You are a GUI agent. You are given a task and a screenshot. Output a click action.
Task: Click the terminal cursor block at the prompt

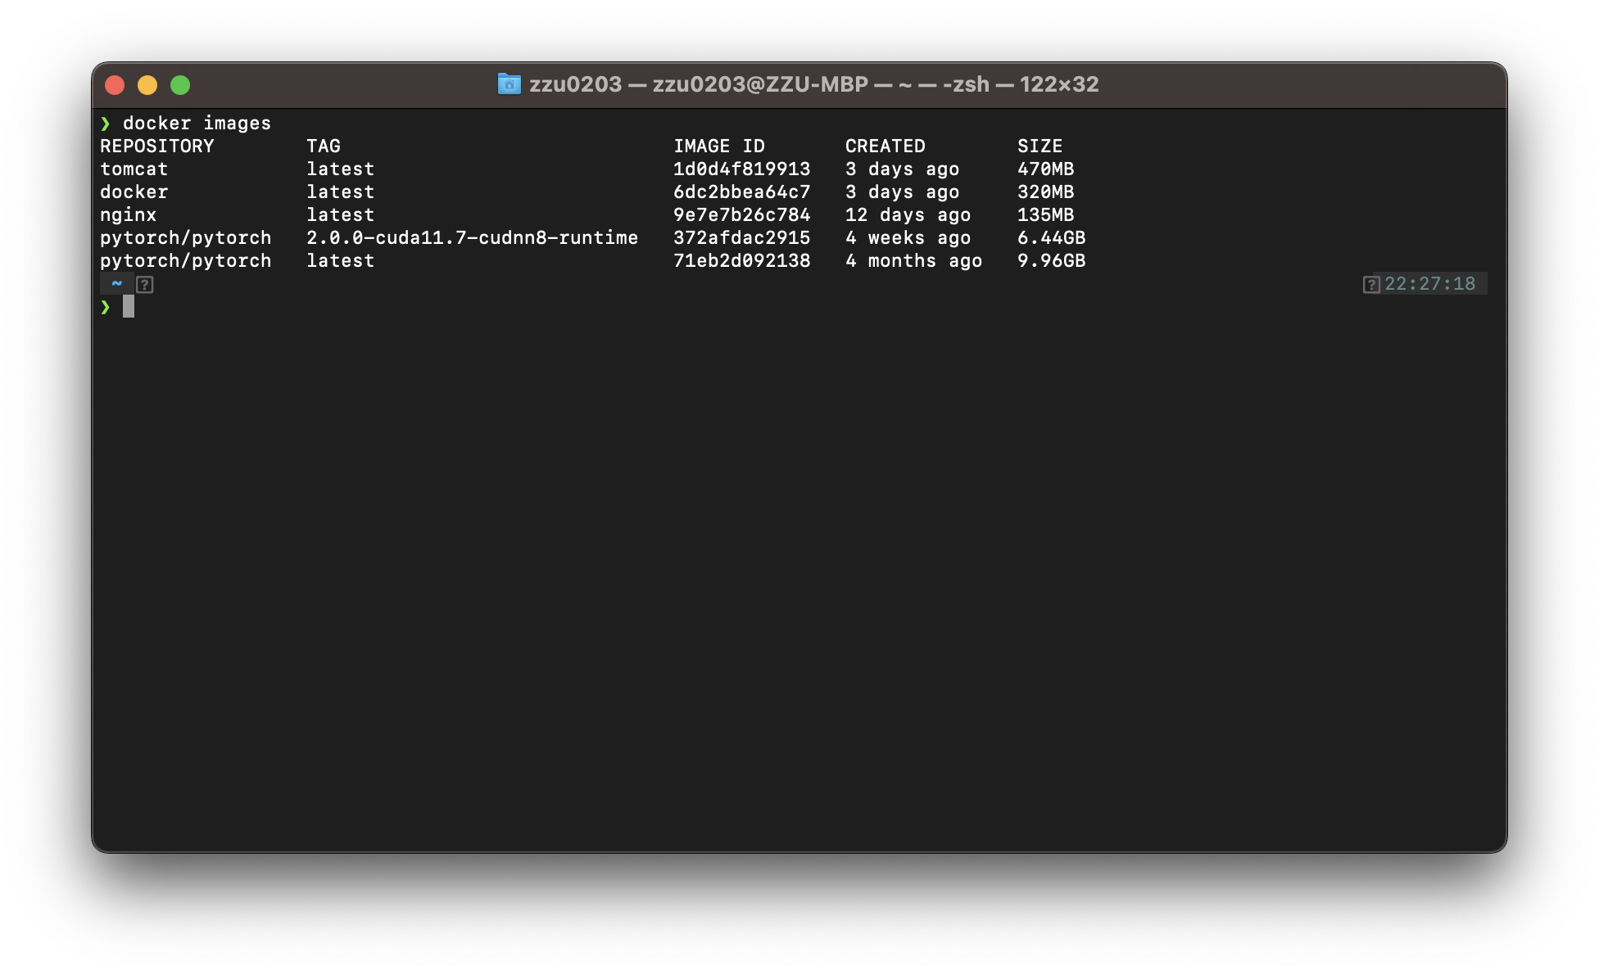129,306
